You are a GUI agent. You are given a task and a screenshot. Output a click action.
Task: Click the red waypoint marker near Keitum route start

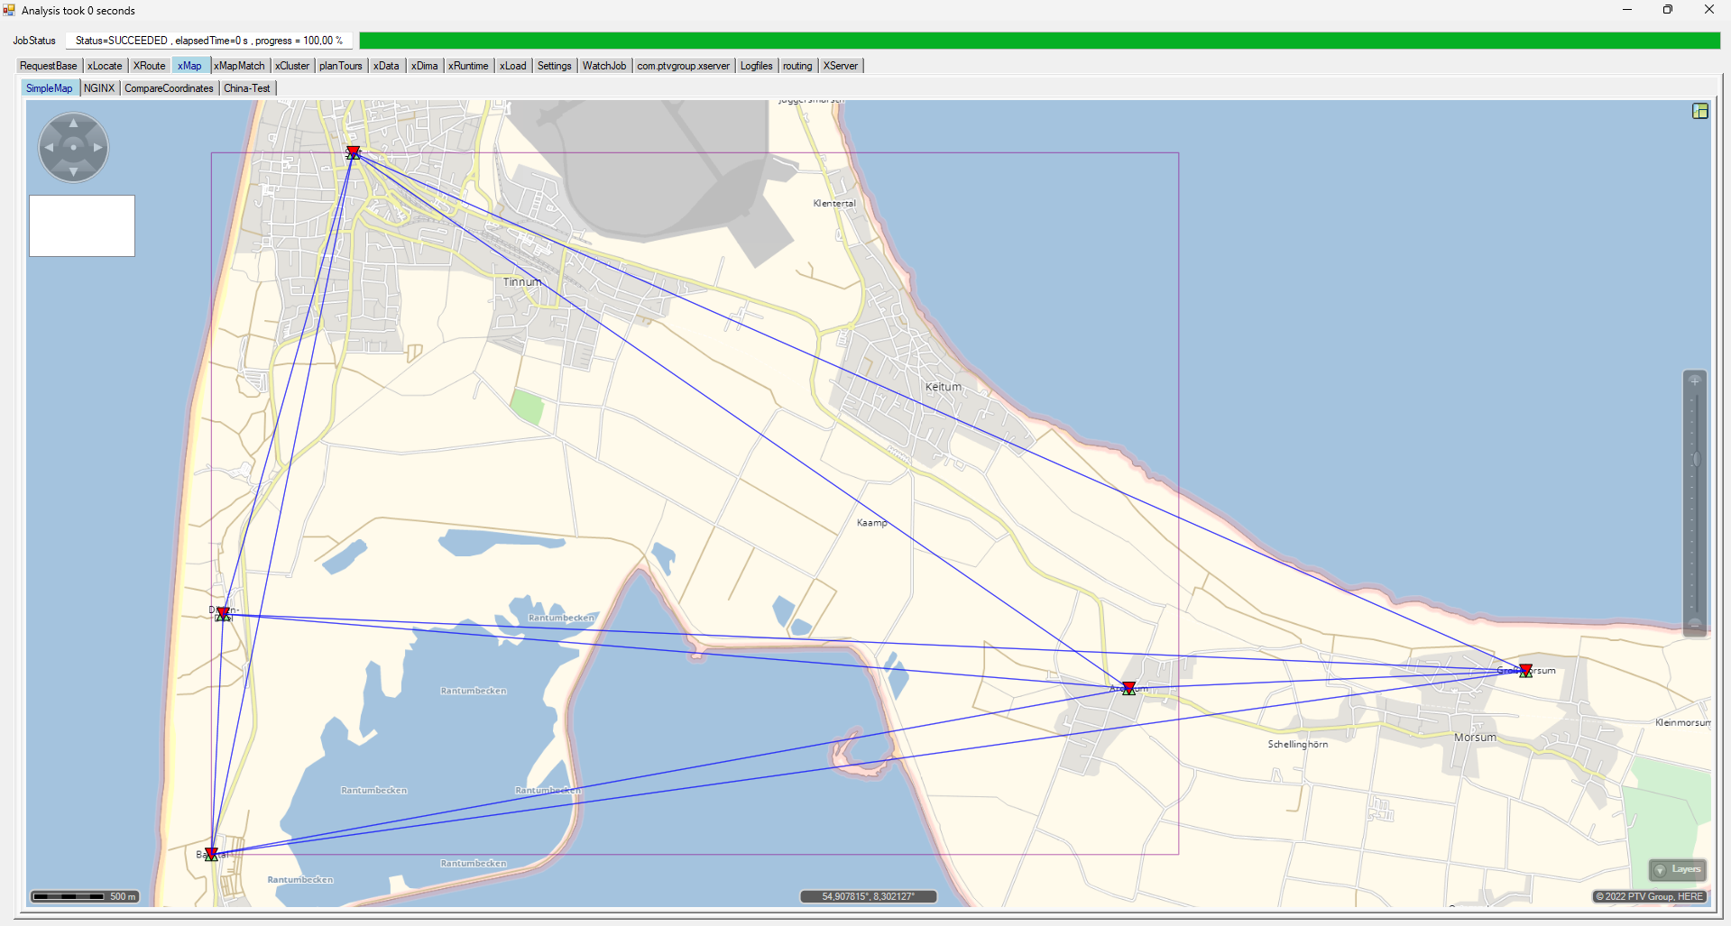[354, 152]
